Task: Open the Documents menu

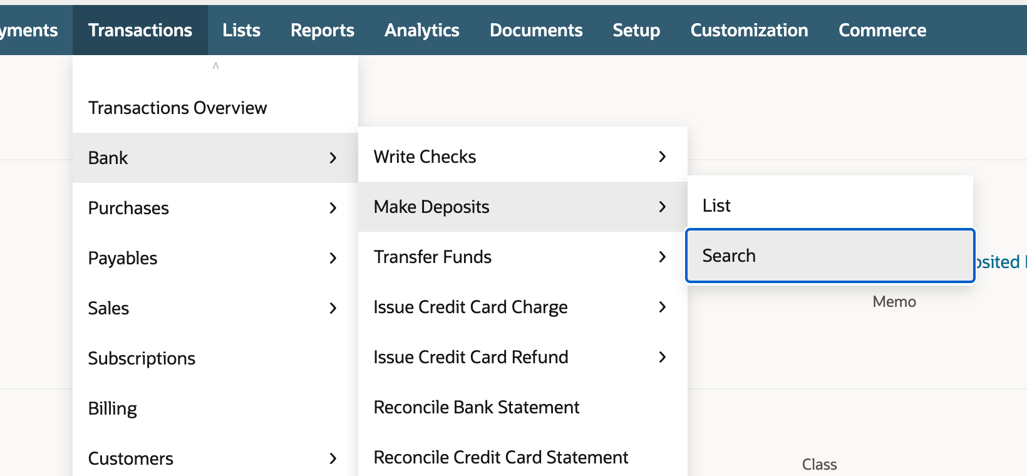Action: pos(536,30)
